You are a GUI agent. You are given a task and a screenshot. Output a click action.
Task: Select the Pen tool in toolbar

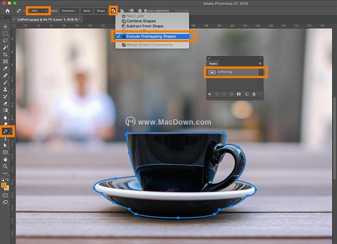pos(5,132)
